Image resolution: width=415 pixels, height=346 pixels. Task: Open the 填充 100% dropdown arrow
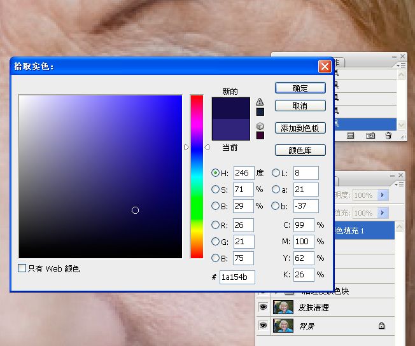pyautogui.click(x=383, y=212)
